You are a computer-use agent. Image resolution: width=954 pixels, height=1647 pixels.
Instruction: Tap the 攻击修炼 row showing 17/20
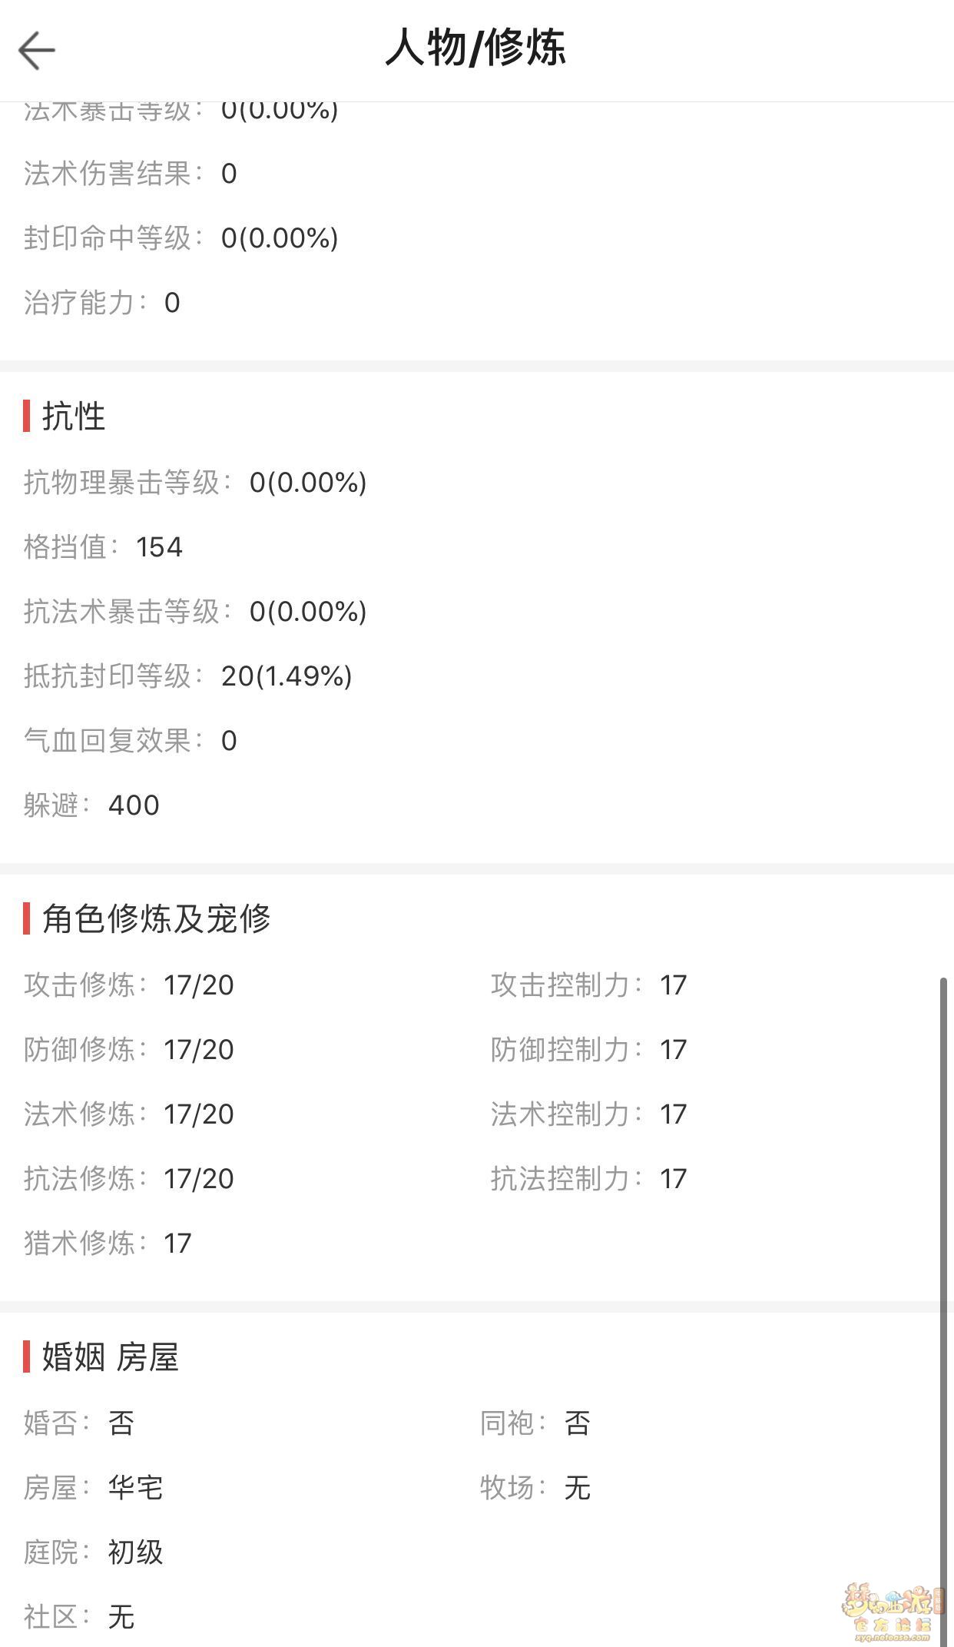click(129, 985)
